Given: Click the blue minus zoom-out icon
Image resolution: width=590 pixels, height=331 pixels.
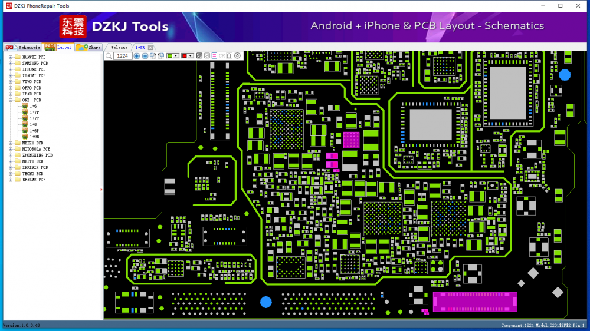Looking at the screenshot, I should pos(145,56).
